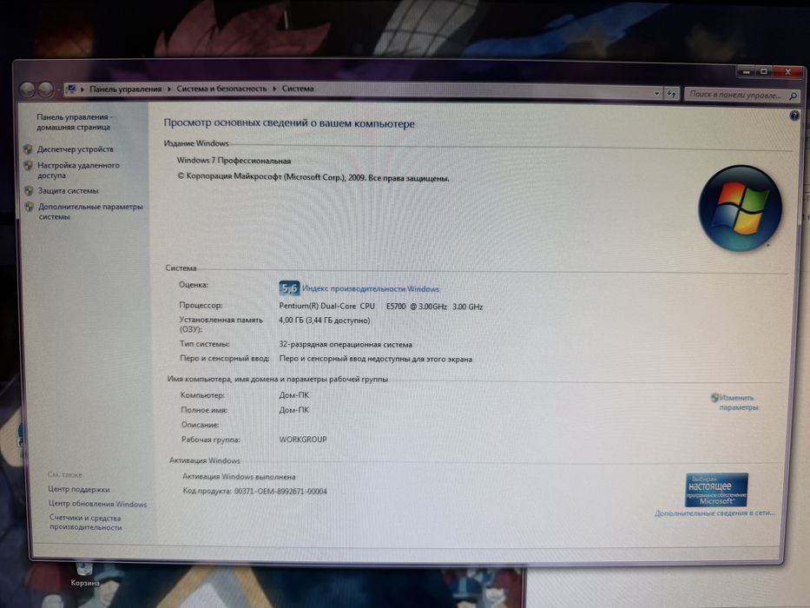Click '32-разрядная операционная система' text
Viewport: 810px width, 608px height.
tap(346, 344)
